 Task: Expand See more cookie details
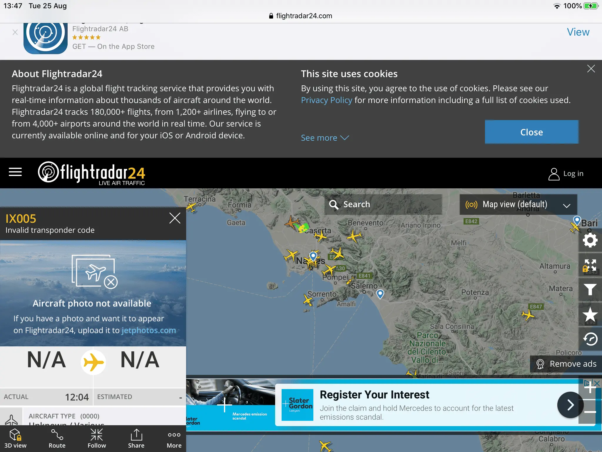pyautogui.click(x=325, y=138)
